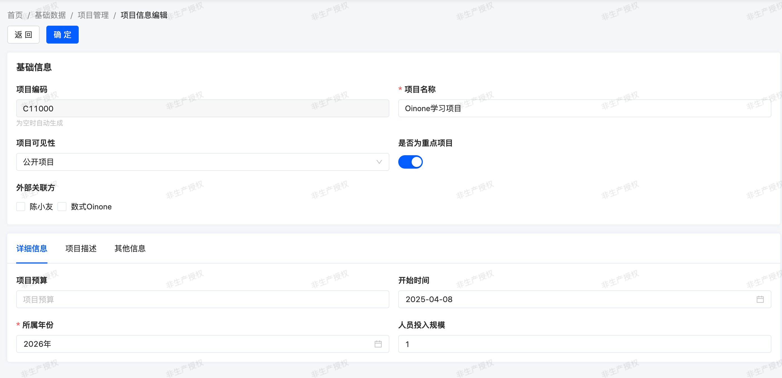
Task: Click the 项目名称 input field
Action: (584, 108)
